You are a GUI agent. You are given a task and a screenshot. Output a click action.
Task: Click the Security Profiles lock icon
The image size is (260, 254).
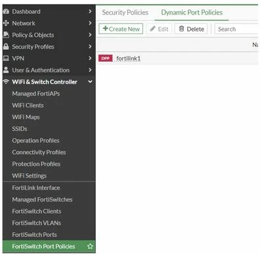coord(6,47)
